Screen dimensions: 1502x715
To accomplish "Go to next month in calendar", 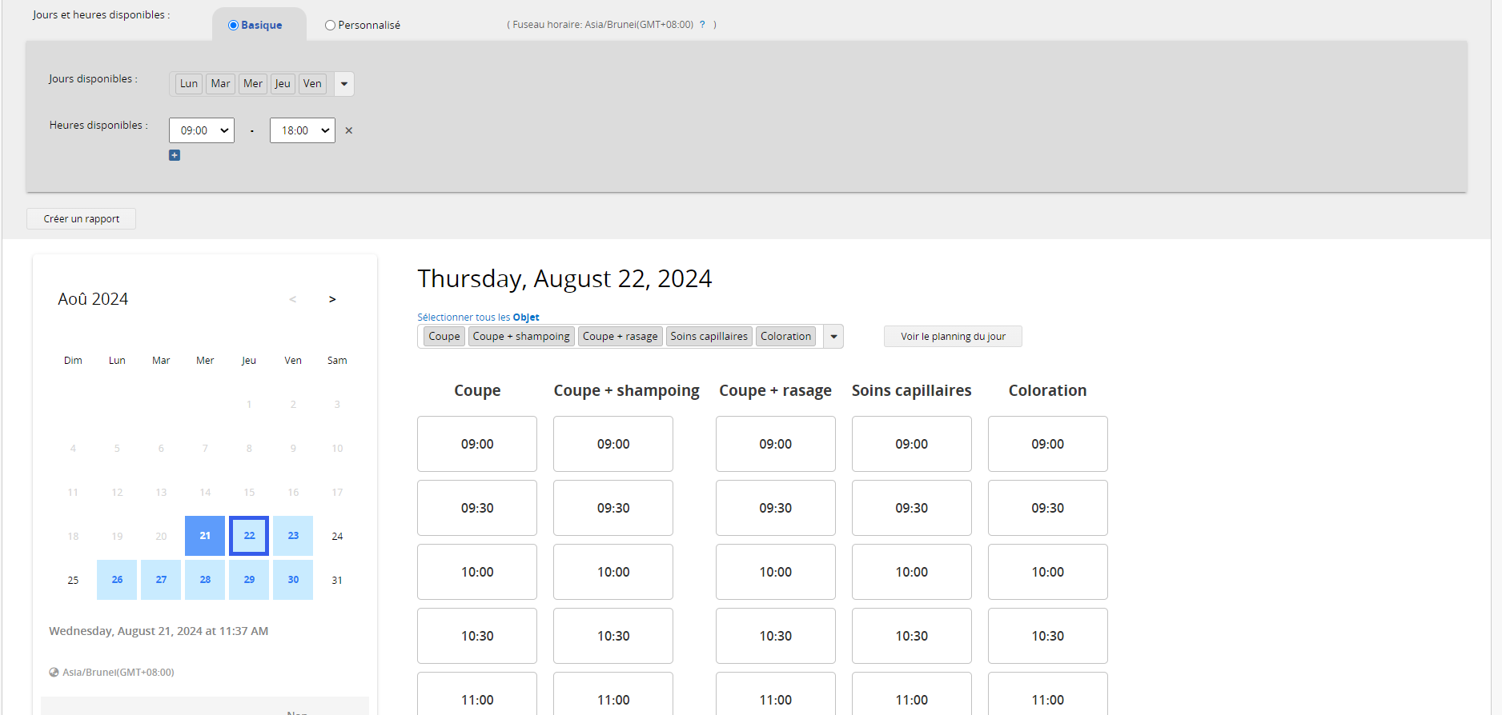I will [x=332, y=299].
